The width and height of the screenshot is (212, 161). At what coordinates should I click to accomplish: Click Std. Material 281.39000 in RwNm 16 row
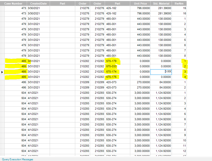[x=161, y=14]
